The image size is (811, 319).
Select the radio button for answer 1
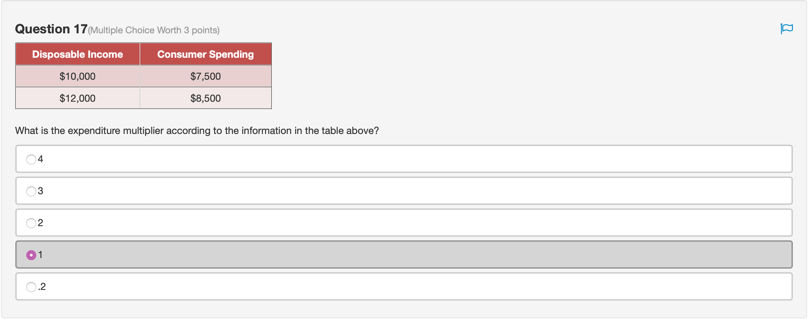(x=31, y=255)
